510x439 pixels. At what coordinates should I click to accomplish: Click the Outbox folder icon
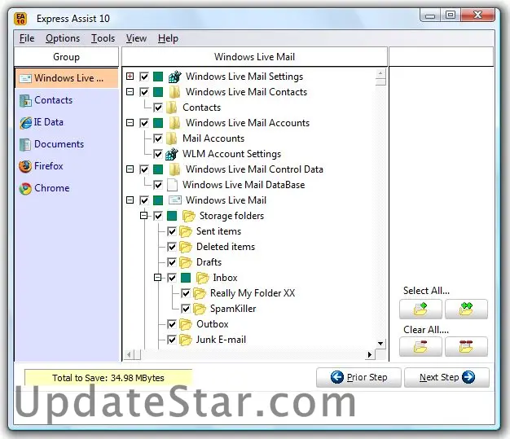(x=186, y=324)
